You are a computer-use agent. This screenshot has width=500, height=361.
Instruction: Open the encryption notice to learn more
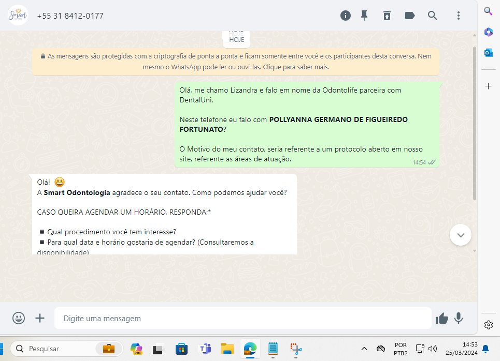tap(236, 62)
